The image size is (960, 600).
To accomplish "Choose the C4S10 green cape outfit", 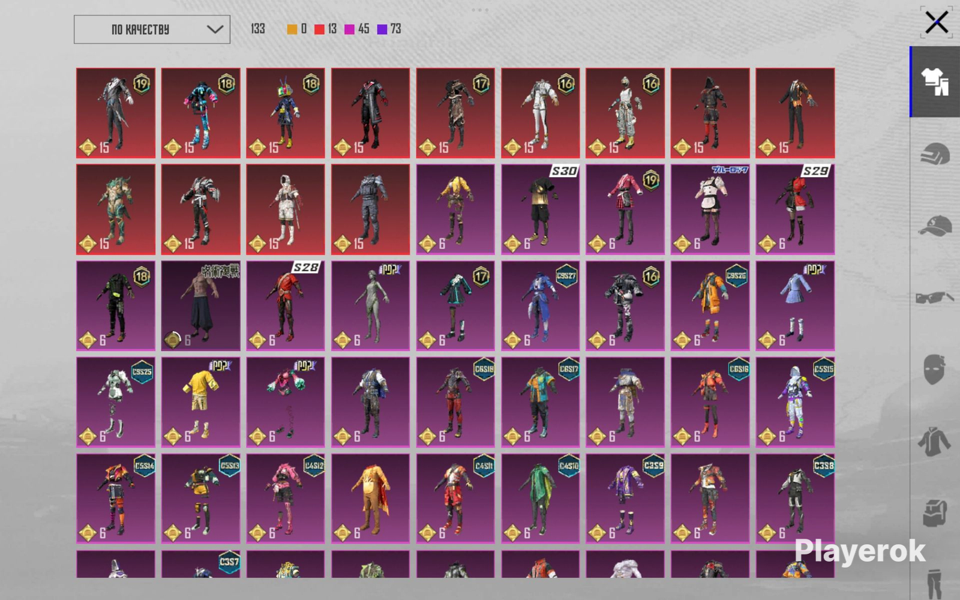I will point(541,499).
